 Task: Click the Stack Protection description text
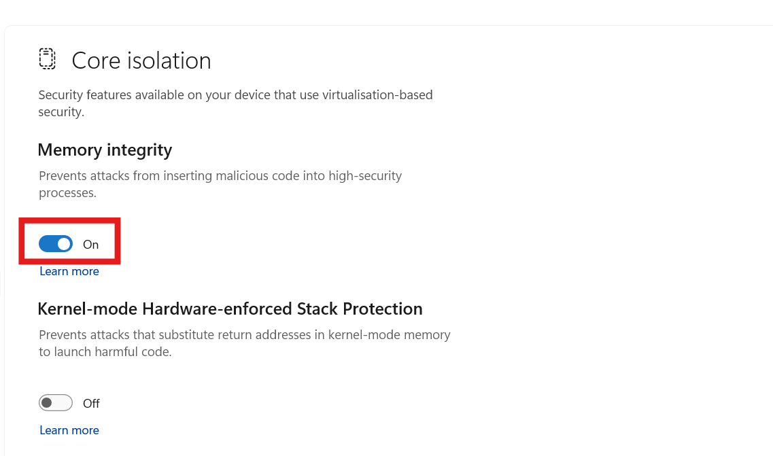pyautogui.click(x=244, y=343)
